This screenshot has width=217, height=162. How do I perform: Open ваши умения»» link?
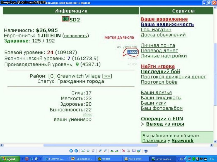click(x=73, y=119)
